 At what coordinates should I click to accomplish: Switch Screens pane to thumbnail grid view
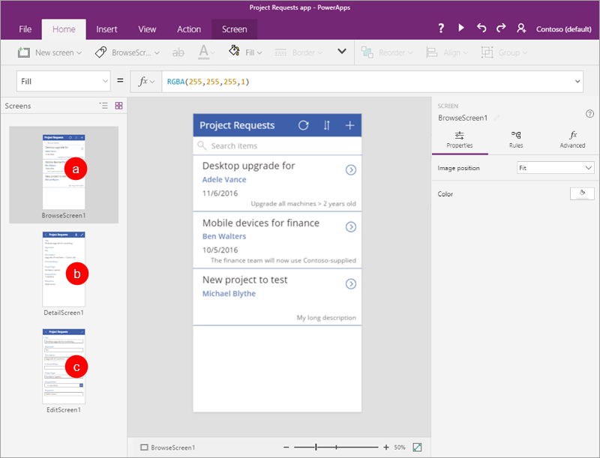[119, 106]
